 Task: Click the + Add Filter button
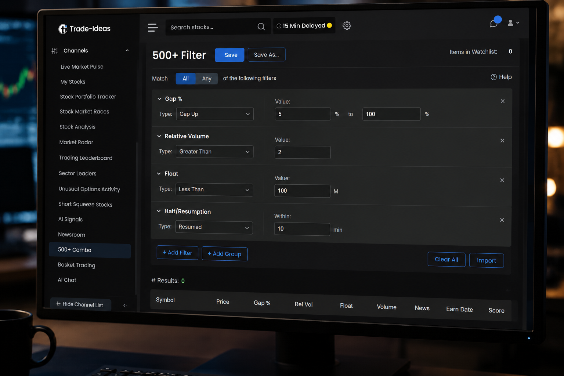[177, 253]
